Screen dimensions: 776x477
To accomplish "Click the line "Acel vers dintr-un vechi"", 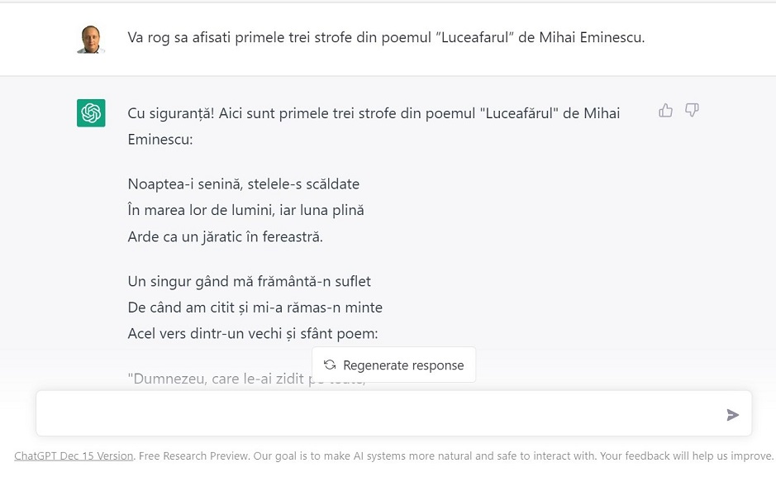I will click(253, 334).
